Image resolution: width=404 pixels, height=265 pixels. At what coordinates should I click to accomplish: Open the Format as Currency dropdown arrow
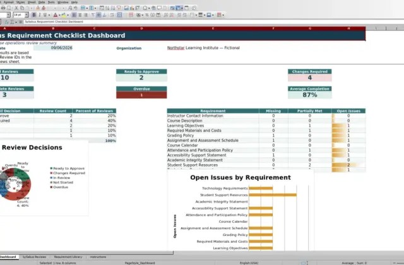pos(142,15)
